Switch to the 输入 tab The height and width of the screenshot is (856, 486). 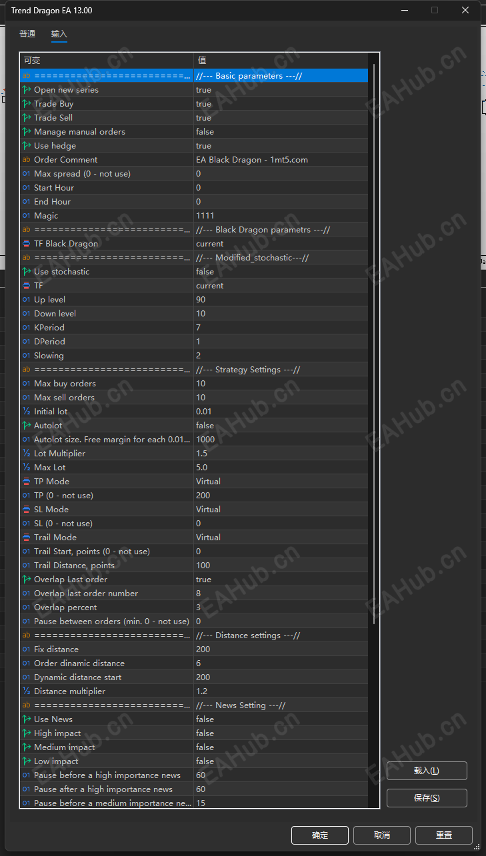click(59, 34)
